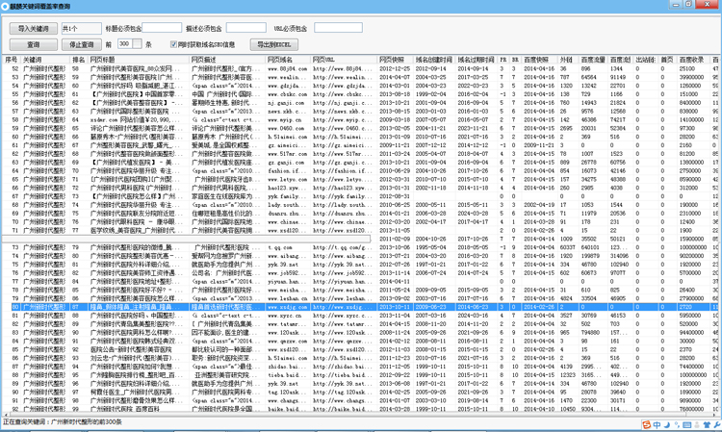Screen dimensions: 722x432
Task: Sort by the 网页URL column header
Action: [x=344, y=60]
